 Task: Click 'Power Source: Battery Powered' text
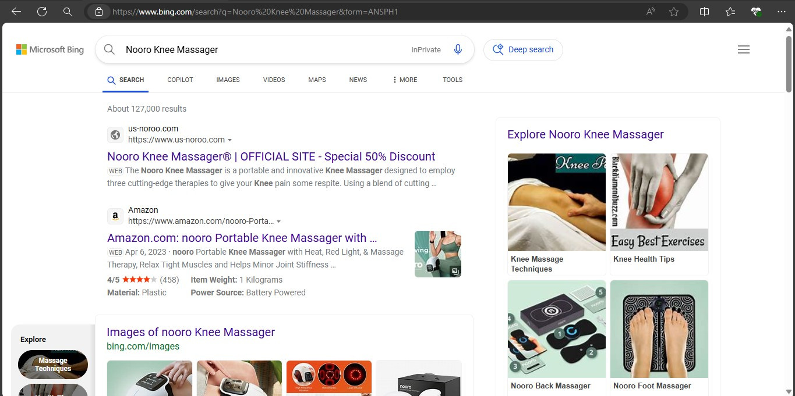click(248, 292)
